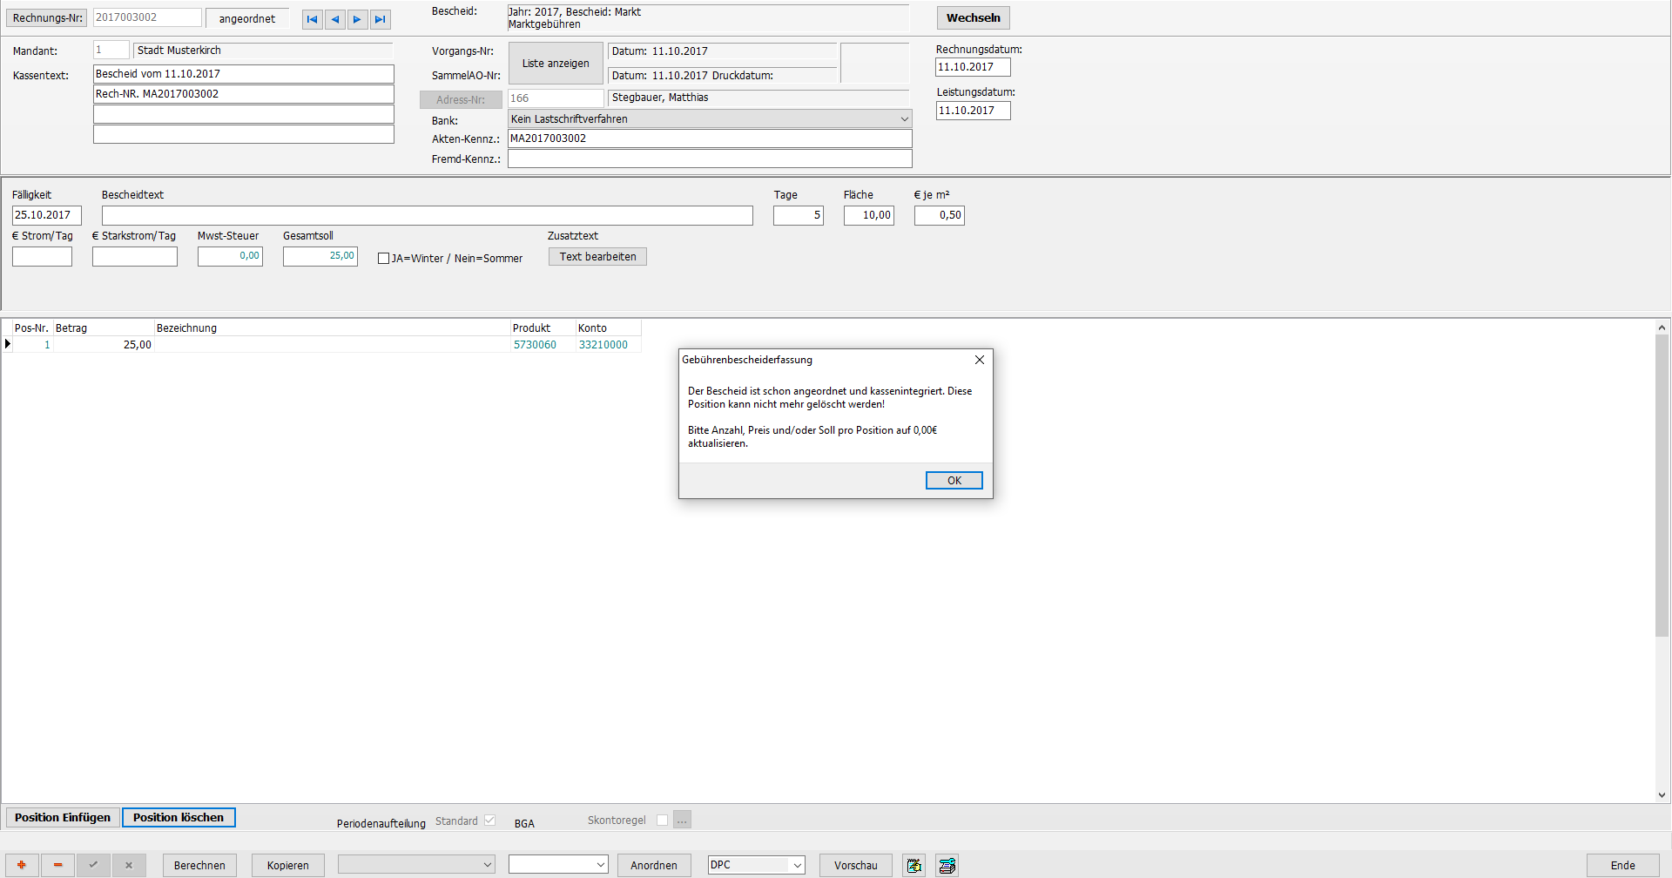
Task: Click into the Bescheidtext input field
Action: click(x=428, y=215)
